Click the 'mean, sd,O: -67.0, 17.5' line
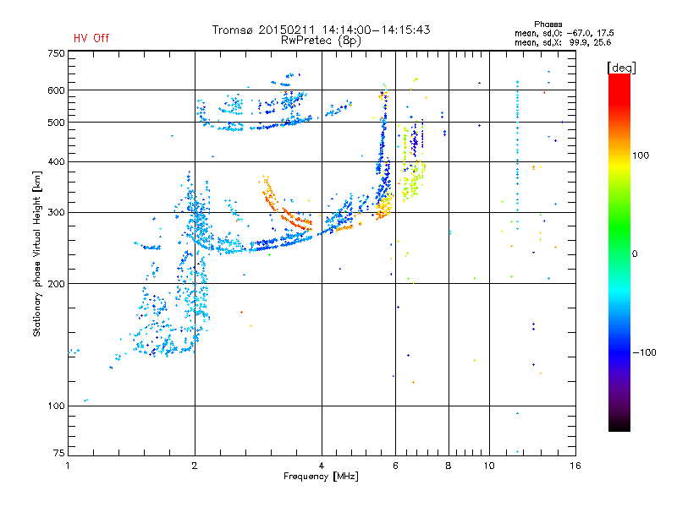The image size is (677, 507). 564,33
